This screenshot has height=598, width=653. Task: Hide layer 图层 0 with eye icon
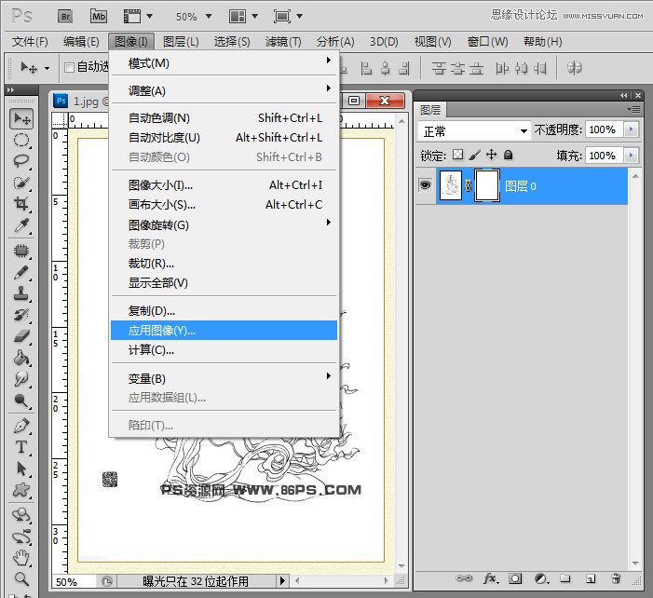click(x=425, y=185)
